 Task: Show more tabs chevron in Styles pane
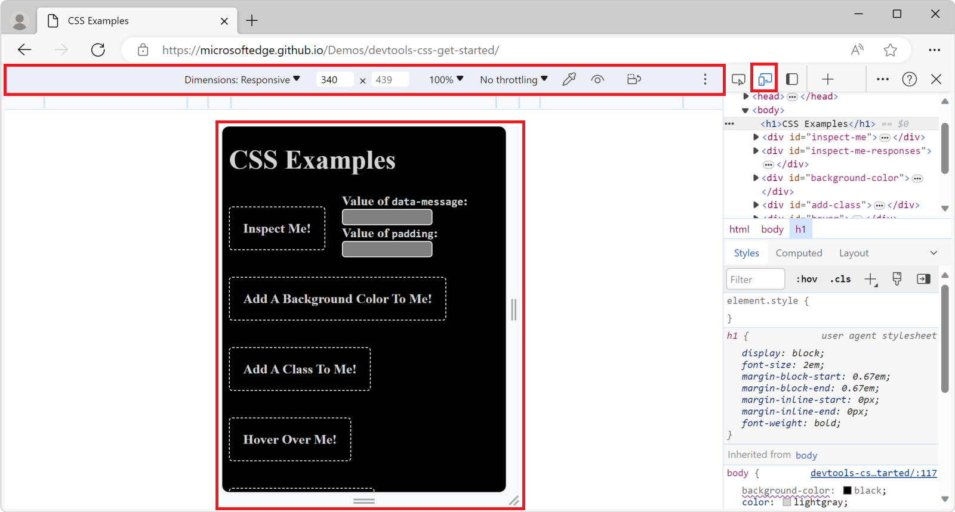point(934,253)
